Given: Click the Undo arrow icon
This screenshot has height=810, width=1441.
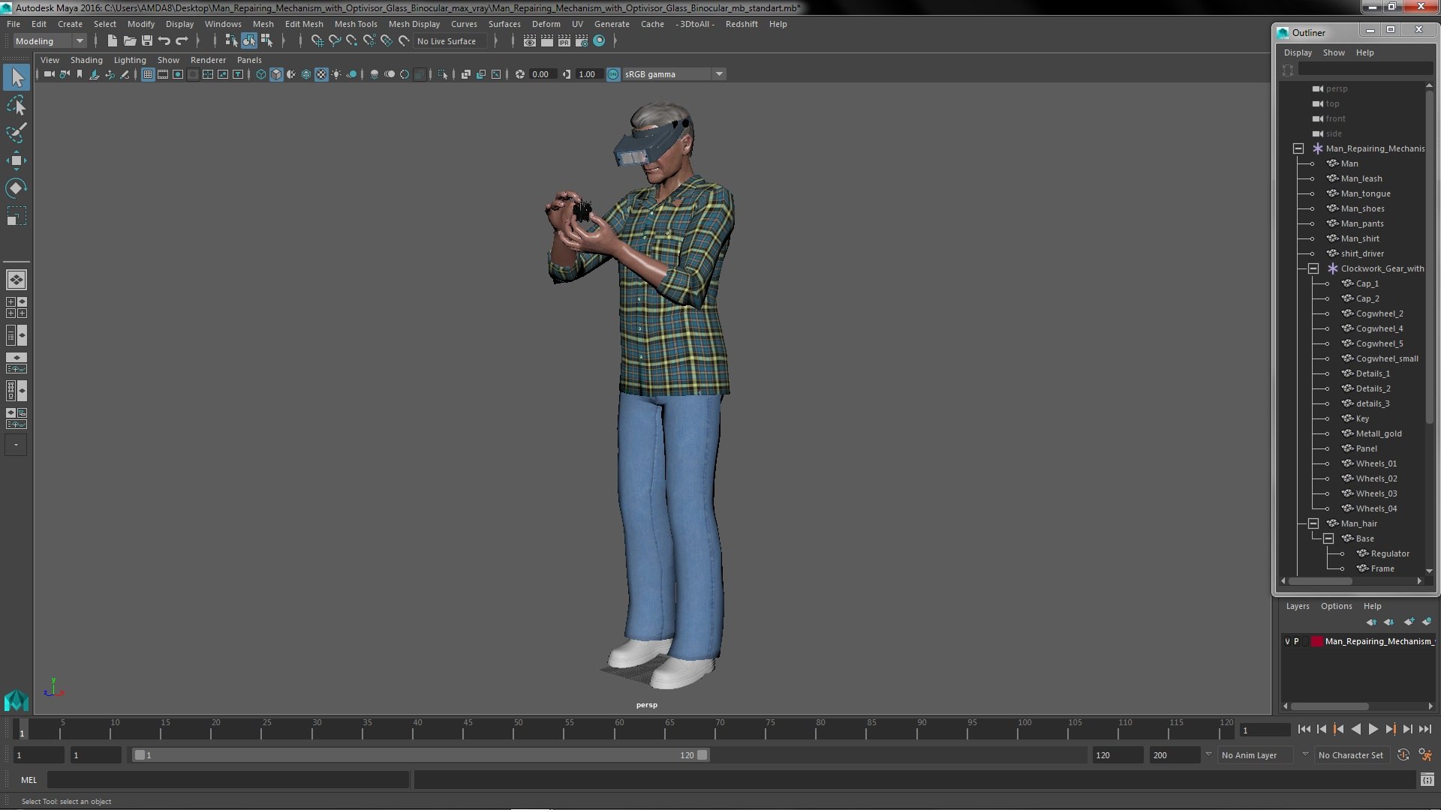Looking at the screenshot, I should (164, 41).
